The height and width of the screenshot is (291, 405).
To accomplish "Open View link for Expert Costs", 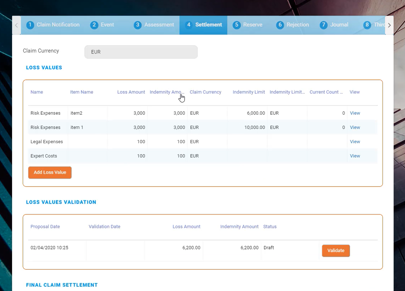I will point(355,156).
